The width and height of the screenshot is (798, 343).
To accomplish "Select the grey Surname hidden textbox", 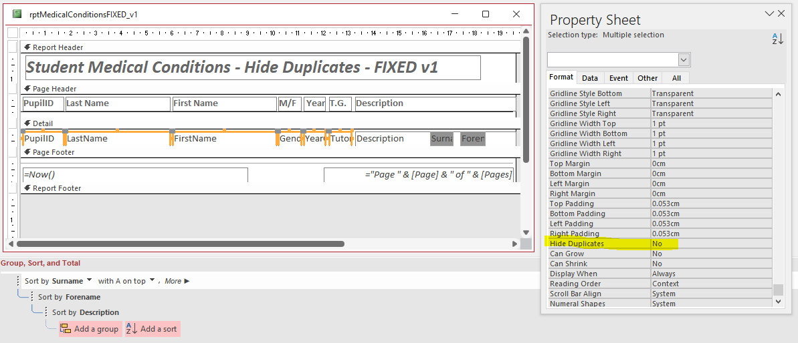I will (x=441, y=139).
